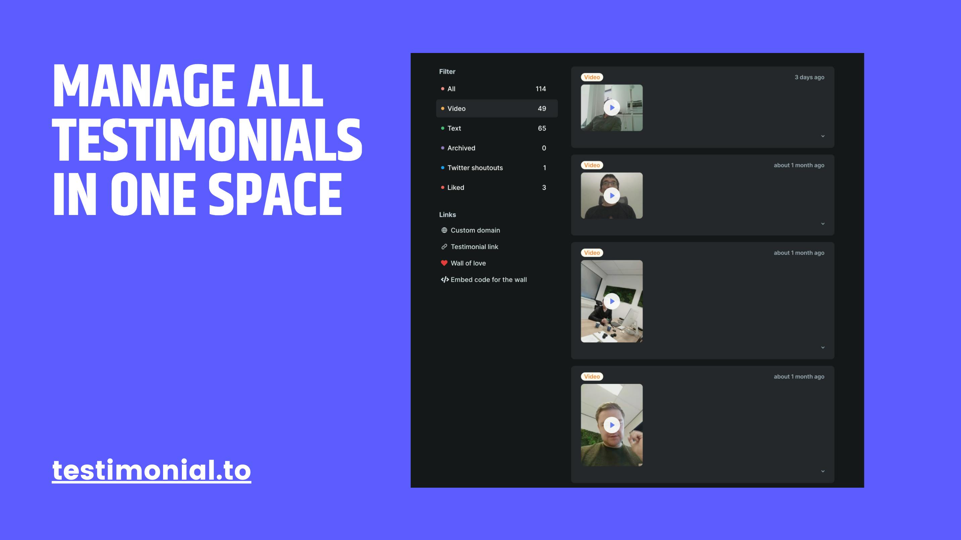The image size is (961, 540).
Task: Expand the card with the glasses man video
Action: [823, 224]
